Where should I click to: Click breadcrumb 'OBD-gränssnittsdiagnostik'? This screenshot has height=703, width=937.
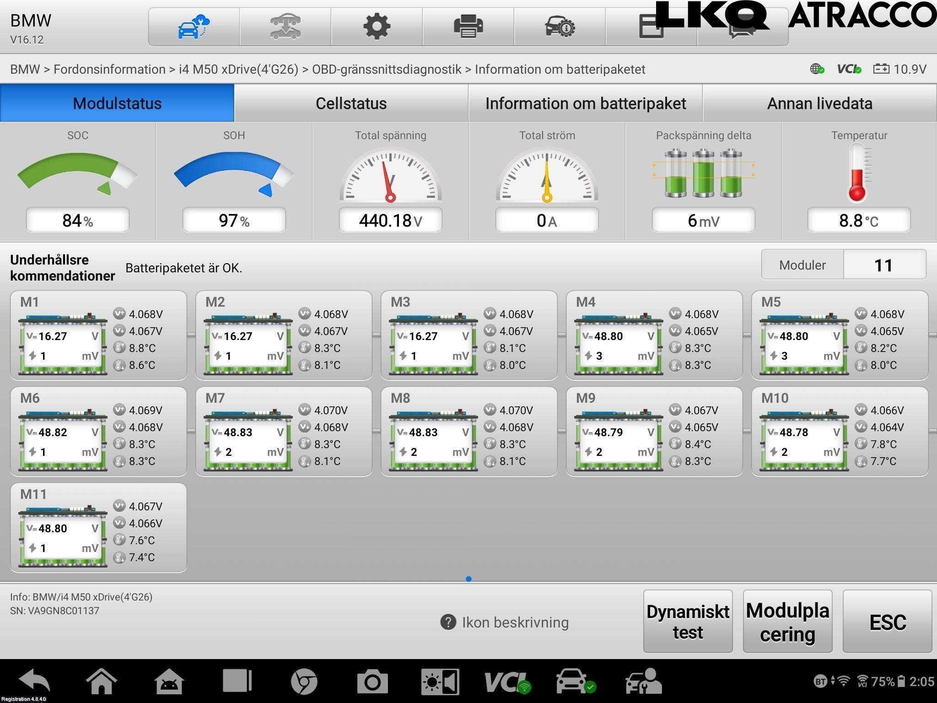point(387,69)
